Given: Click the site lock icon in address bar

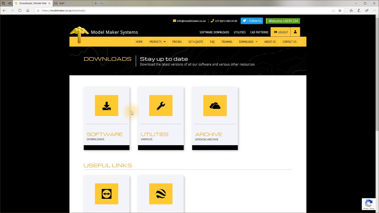Looking at the screenshot, I should coord(38,10).
